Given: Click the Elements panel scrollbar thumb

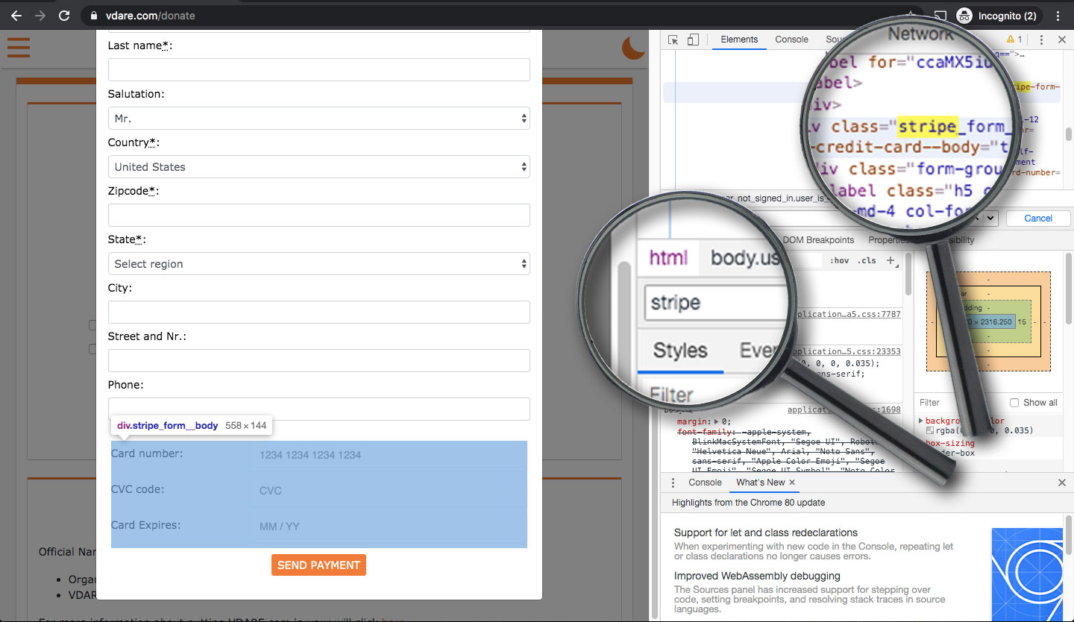Looking at the screenshot, I should (x=1068, y=134).
